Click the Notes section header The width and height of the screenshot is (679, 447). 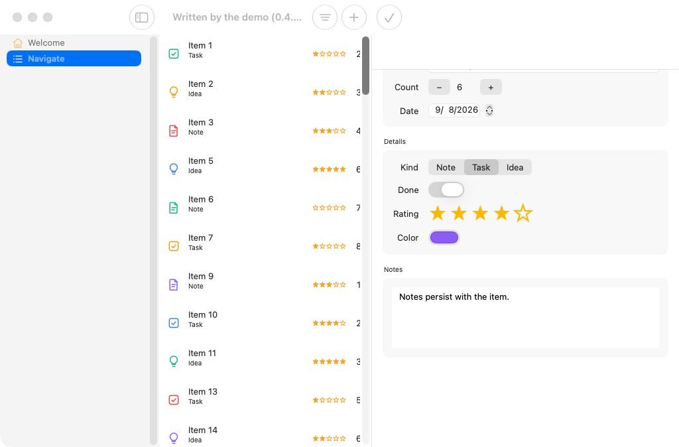[393, 269]
